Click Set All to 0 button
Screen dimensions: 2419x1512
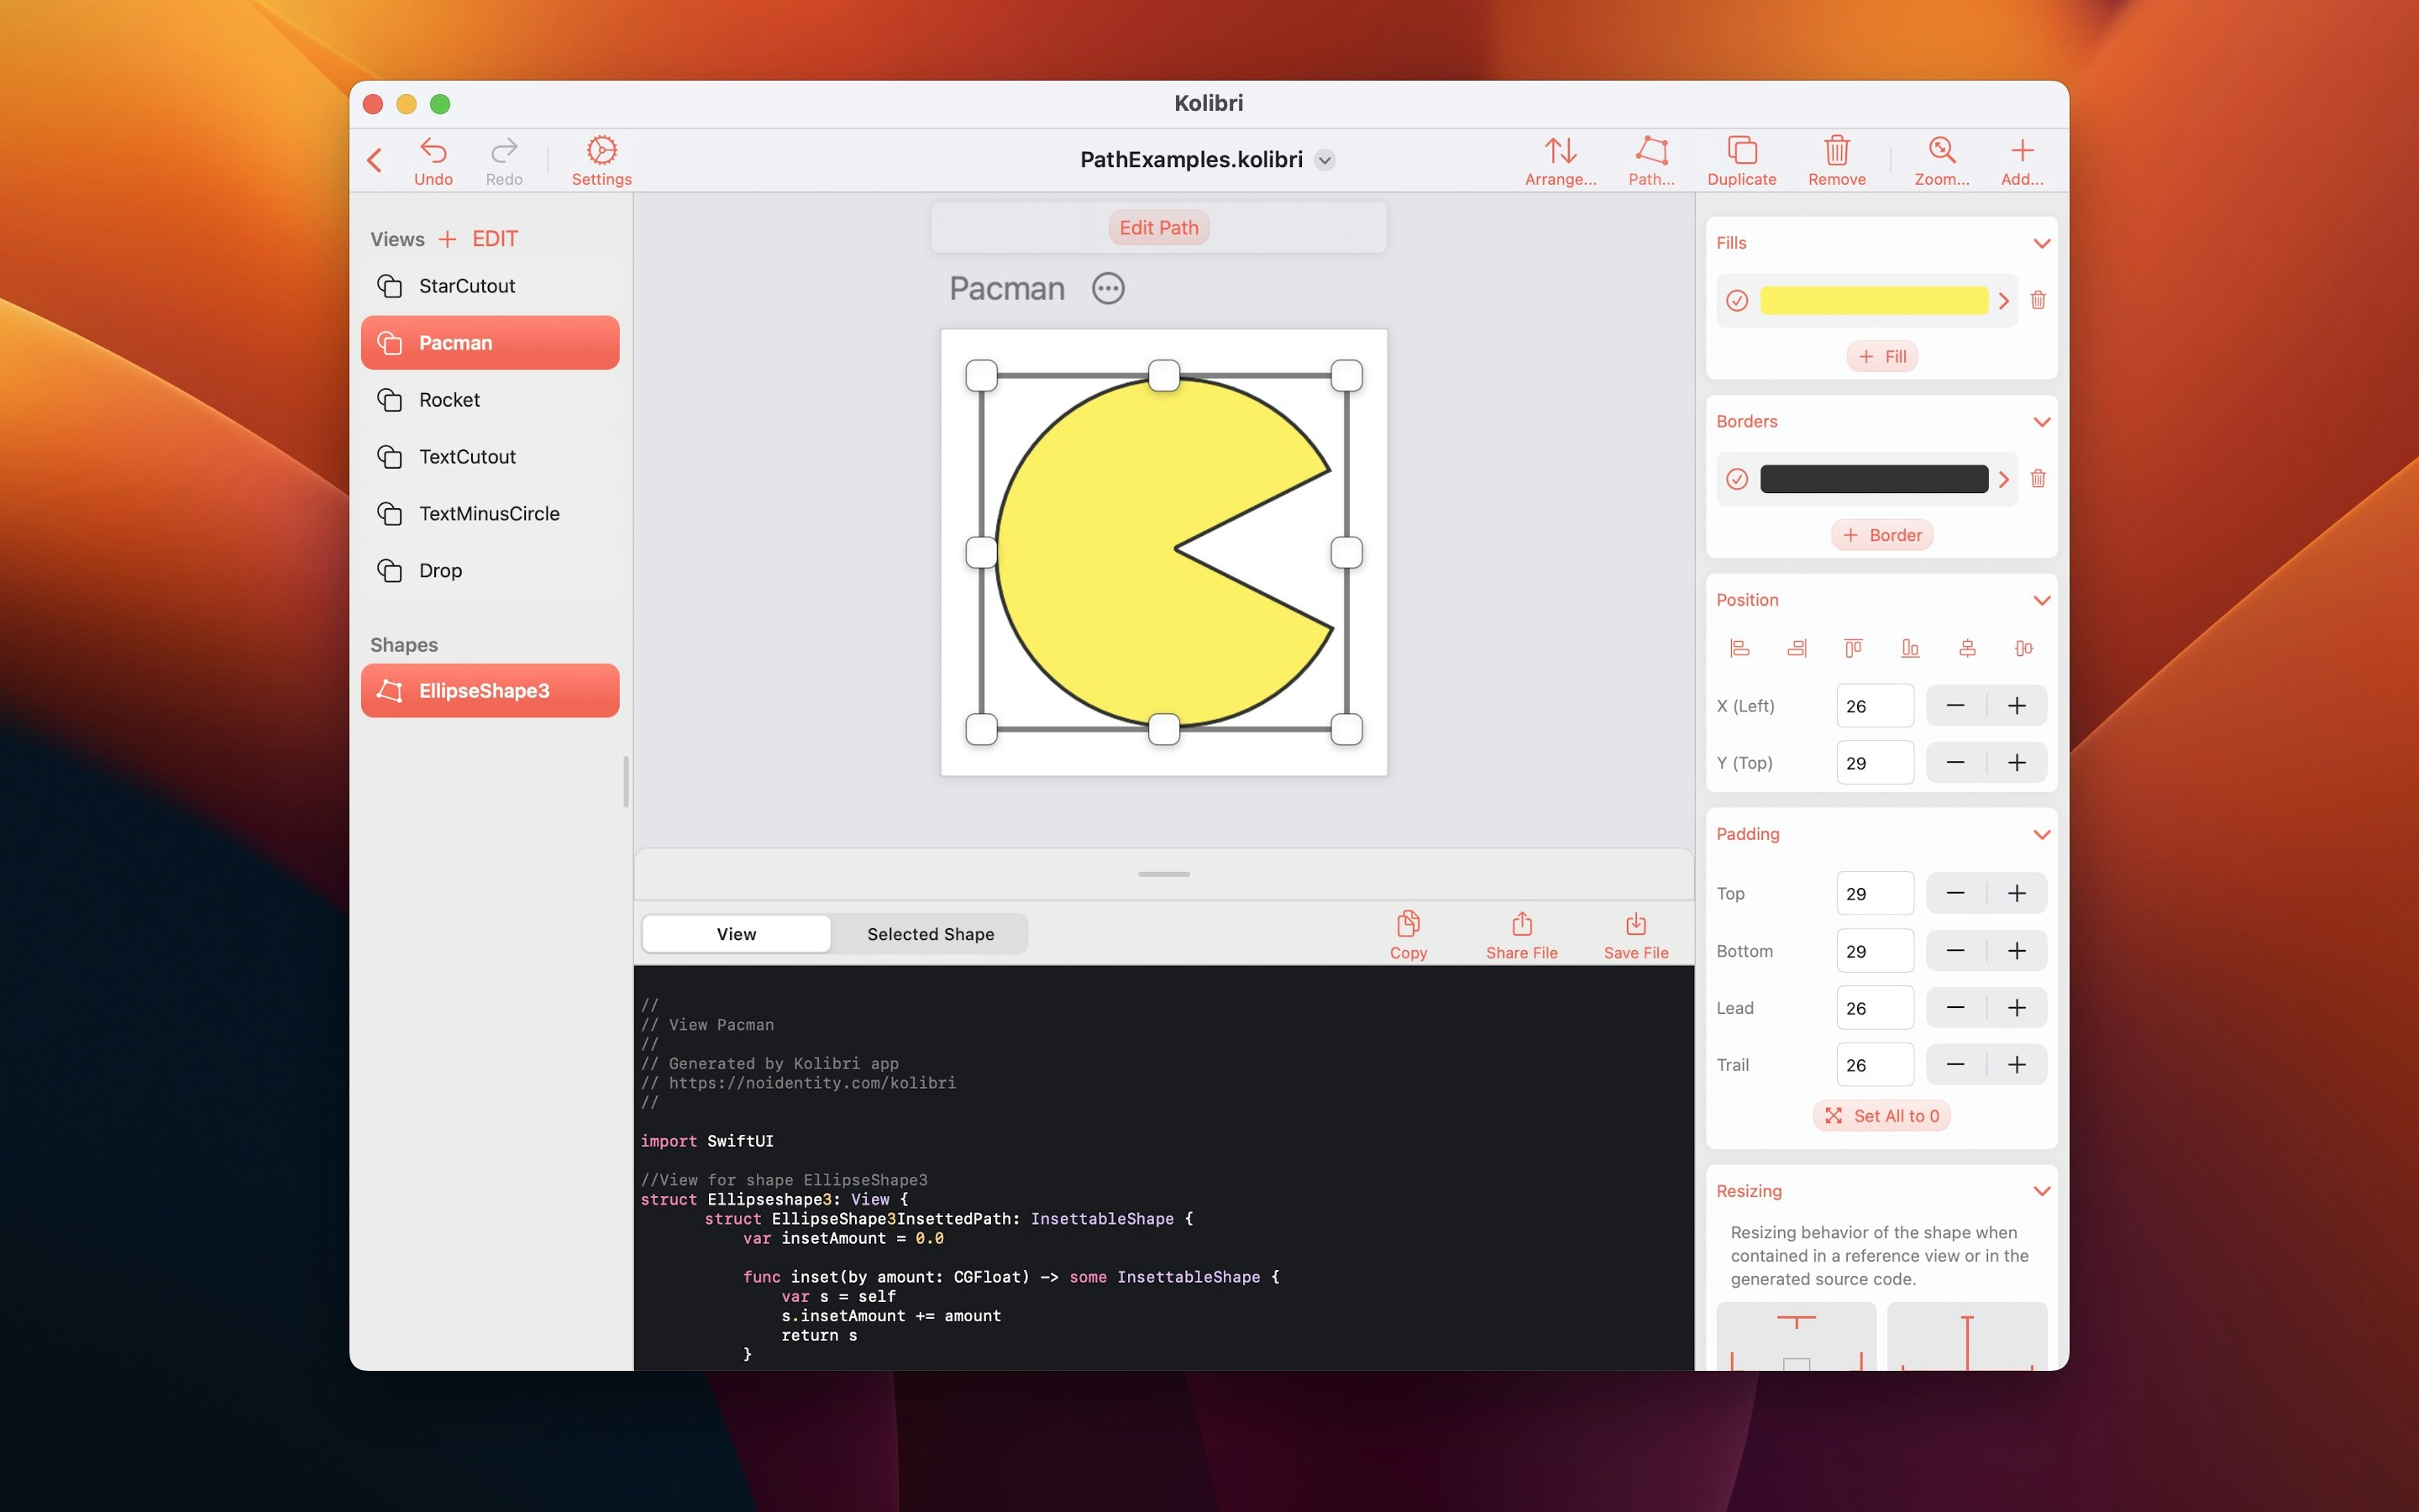click(x=1881, y=1116)
